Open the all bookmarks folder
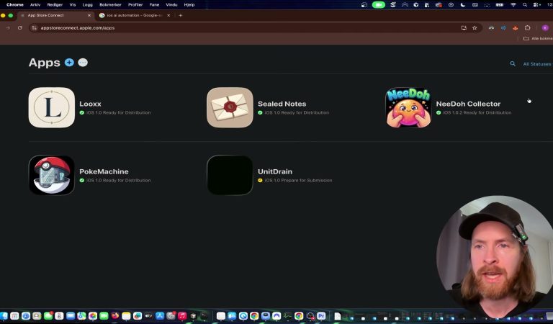553x324 pixels. pos(537,38)
